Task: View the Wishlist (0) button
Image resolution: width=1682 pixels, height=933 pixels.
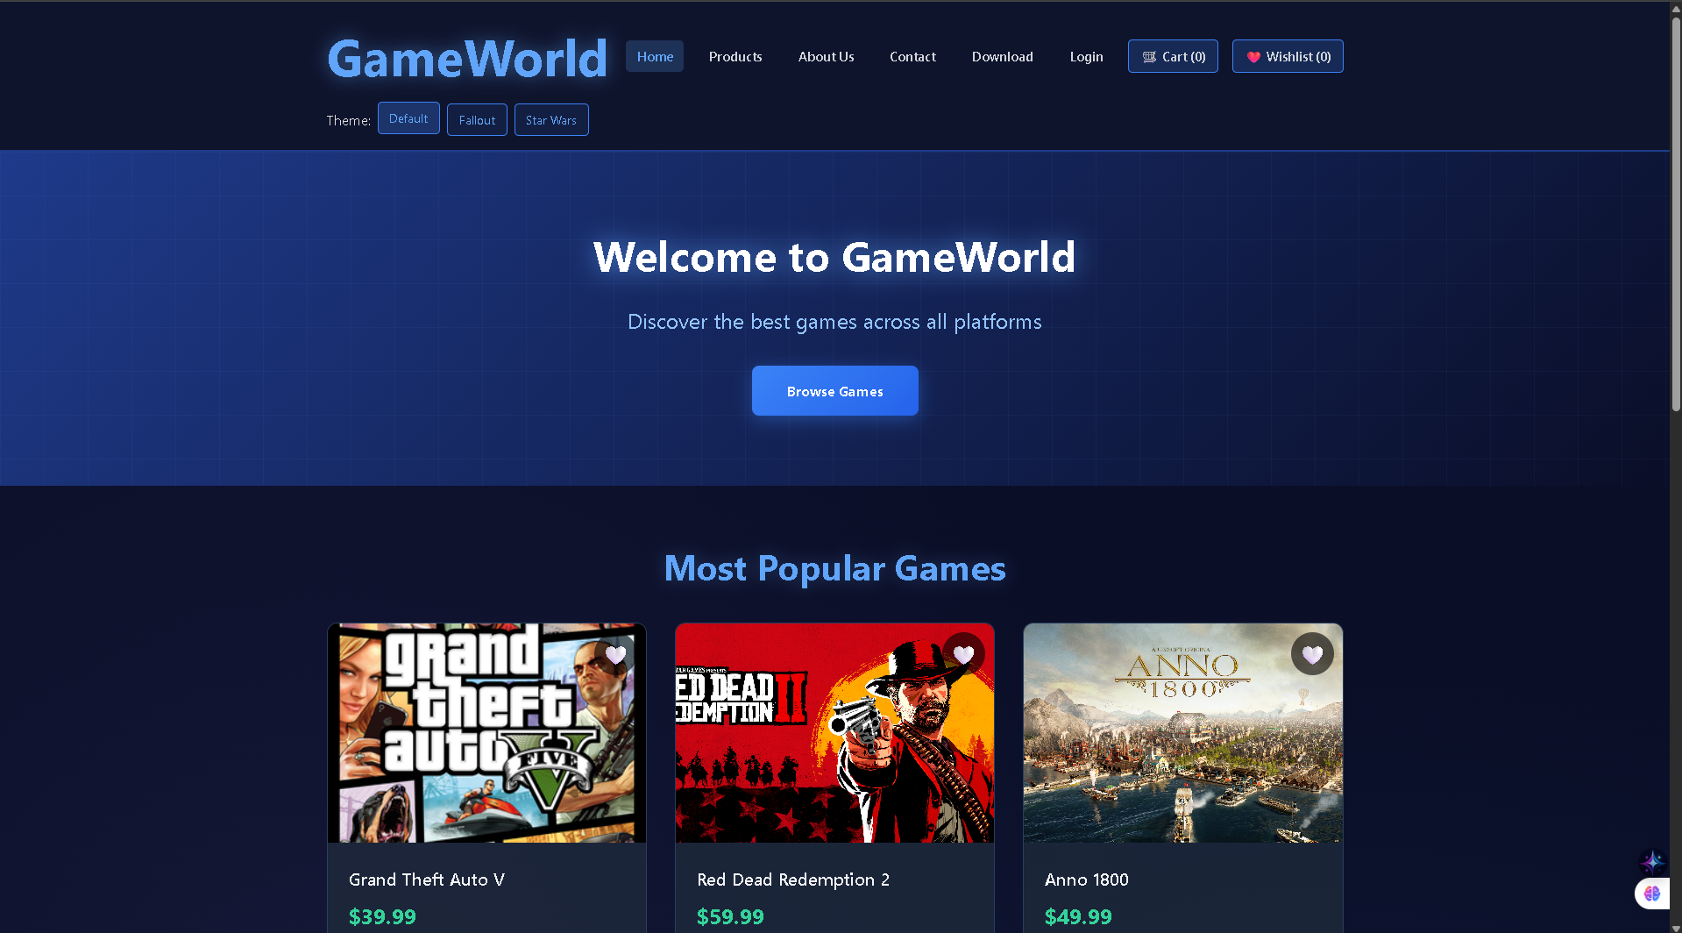Action: click(x=1288, y=56)
